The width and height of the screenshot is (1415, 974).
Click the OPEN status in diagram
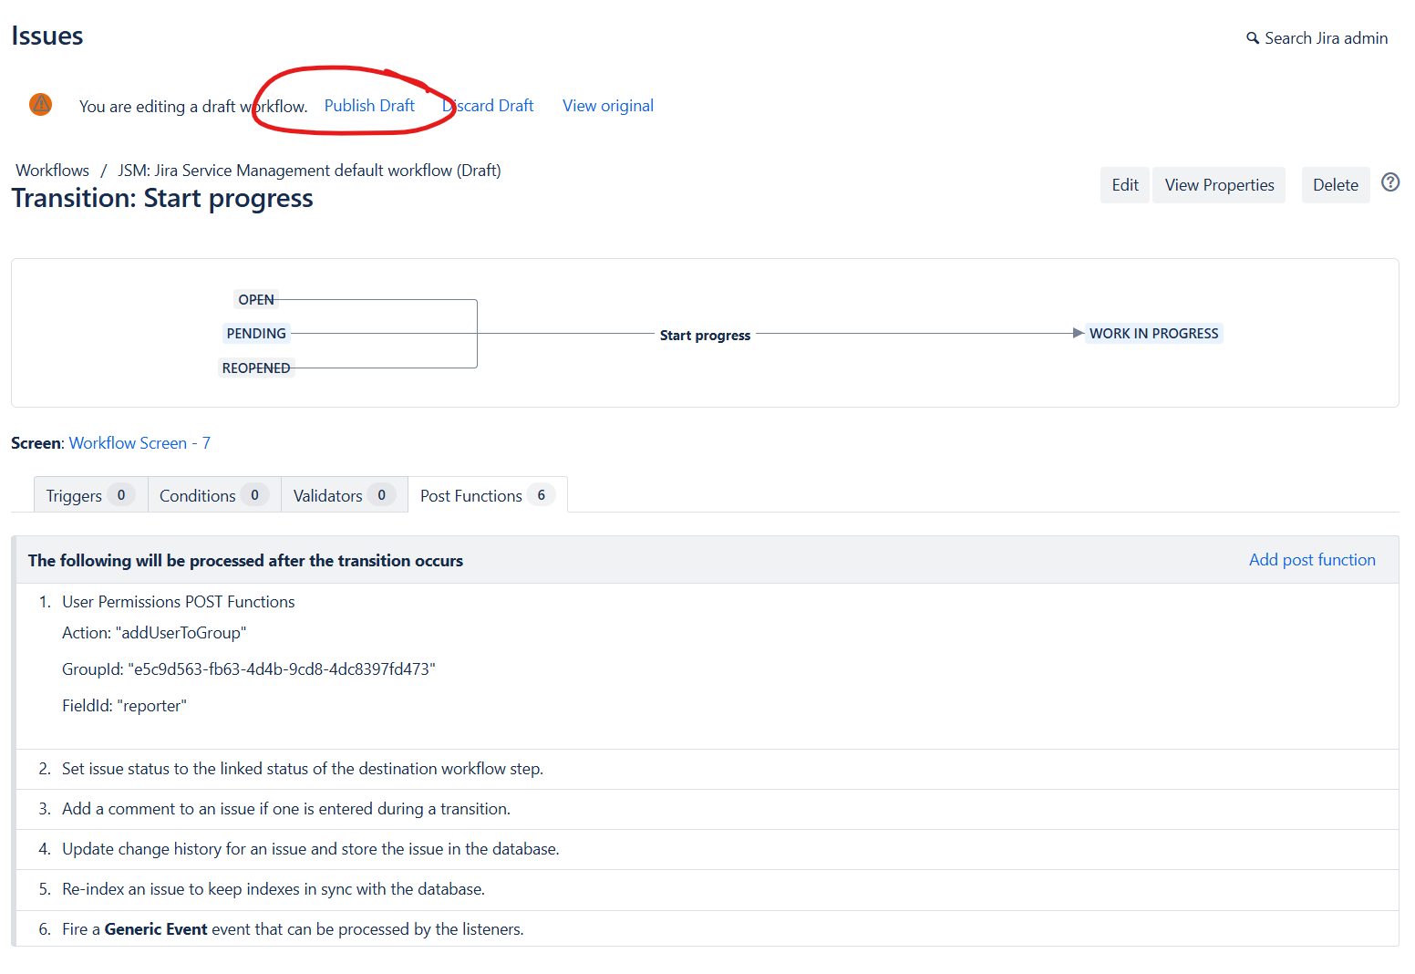(x=256, y=300)
